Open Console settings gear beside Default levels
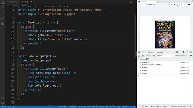Image resolution: width=193 pixels, height=108 pixels. click(191, 56)
